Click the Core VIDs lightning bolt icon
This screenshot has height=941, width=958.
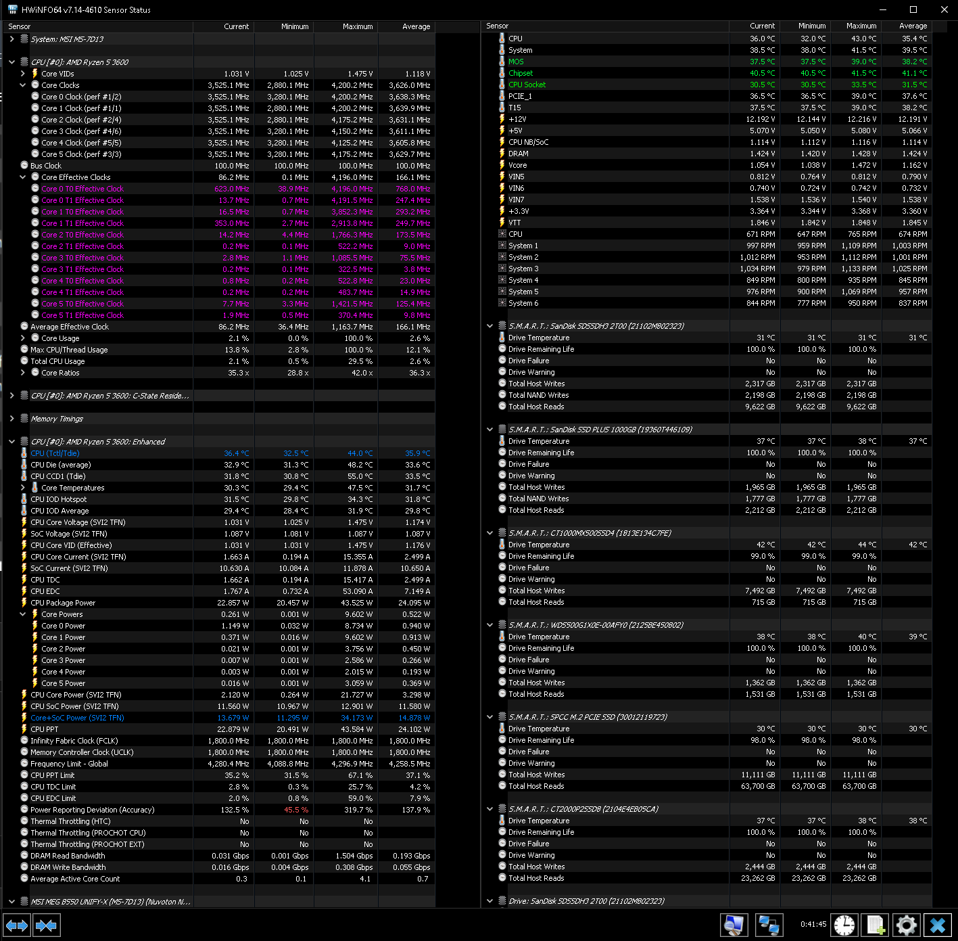coord(35,74)
